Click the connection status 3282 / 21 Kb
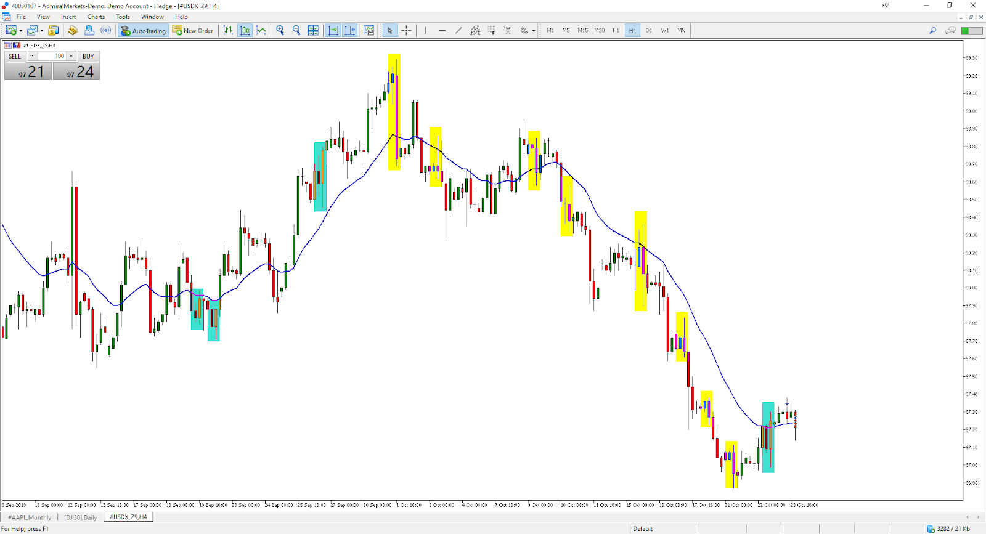The image size is (986, 534). click(949, 528)
